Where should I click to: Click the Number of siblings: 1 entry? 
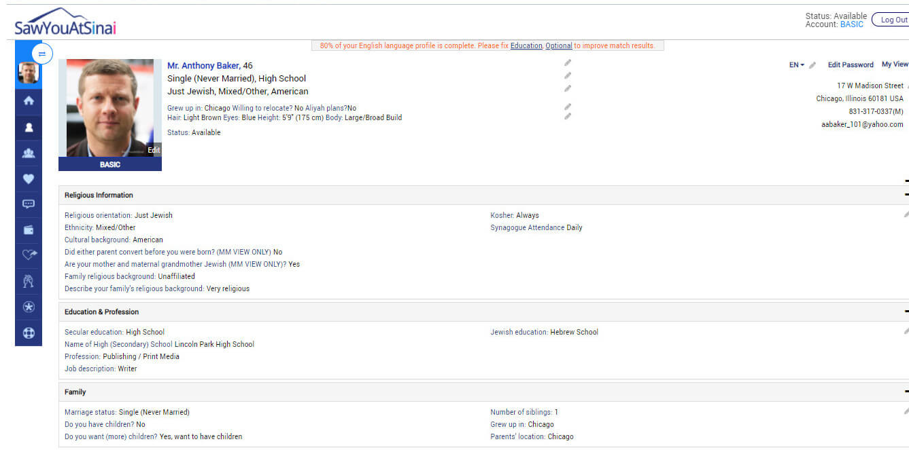[x=524, y=413]
